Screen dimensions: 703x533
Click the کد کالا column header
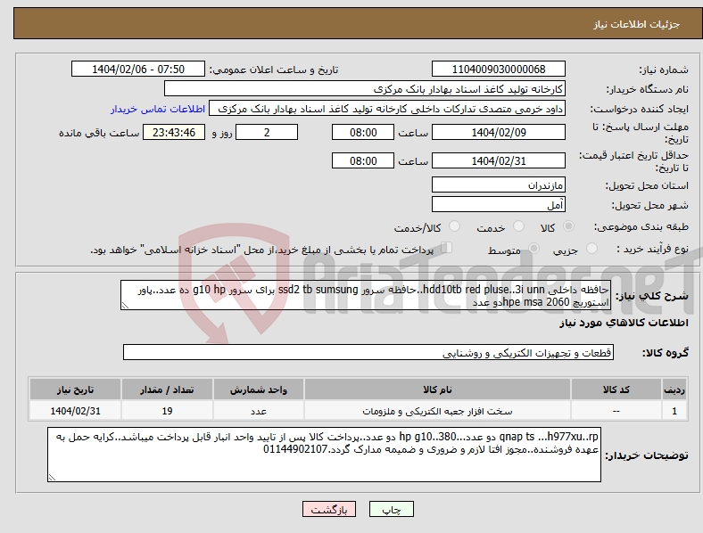(x=616, y=389)
